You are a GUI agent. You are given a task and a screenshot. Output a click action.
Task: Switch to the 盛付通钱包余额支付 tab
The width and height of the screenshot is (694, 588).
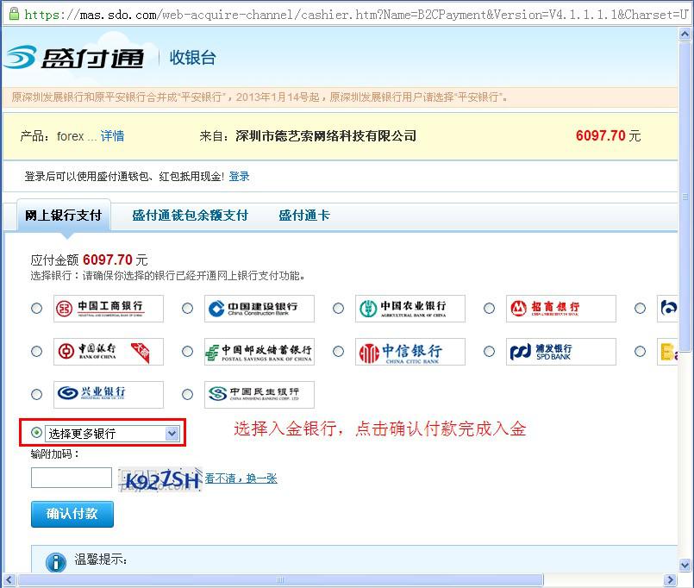click(x=190, y=216)
